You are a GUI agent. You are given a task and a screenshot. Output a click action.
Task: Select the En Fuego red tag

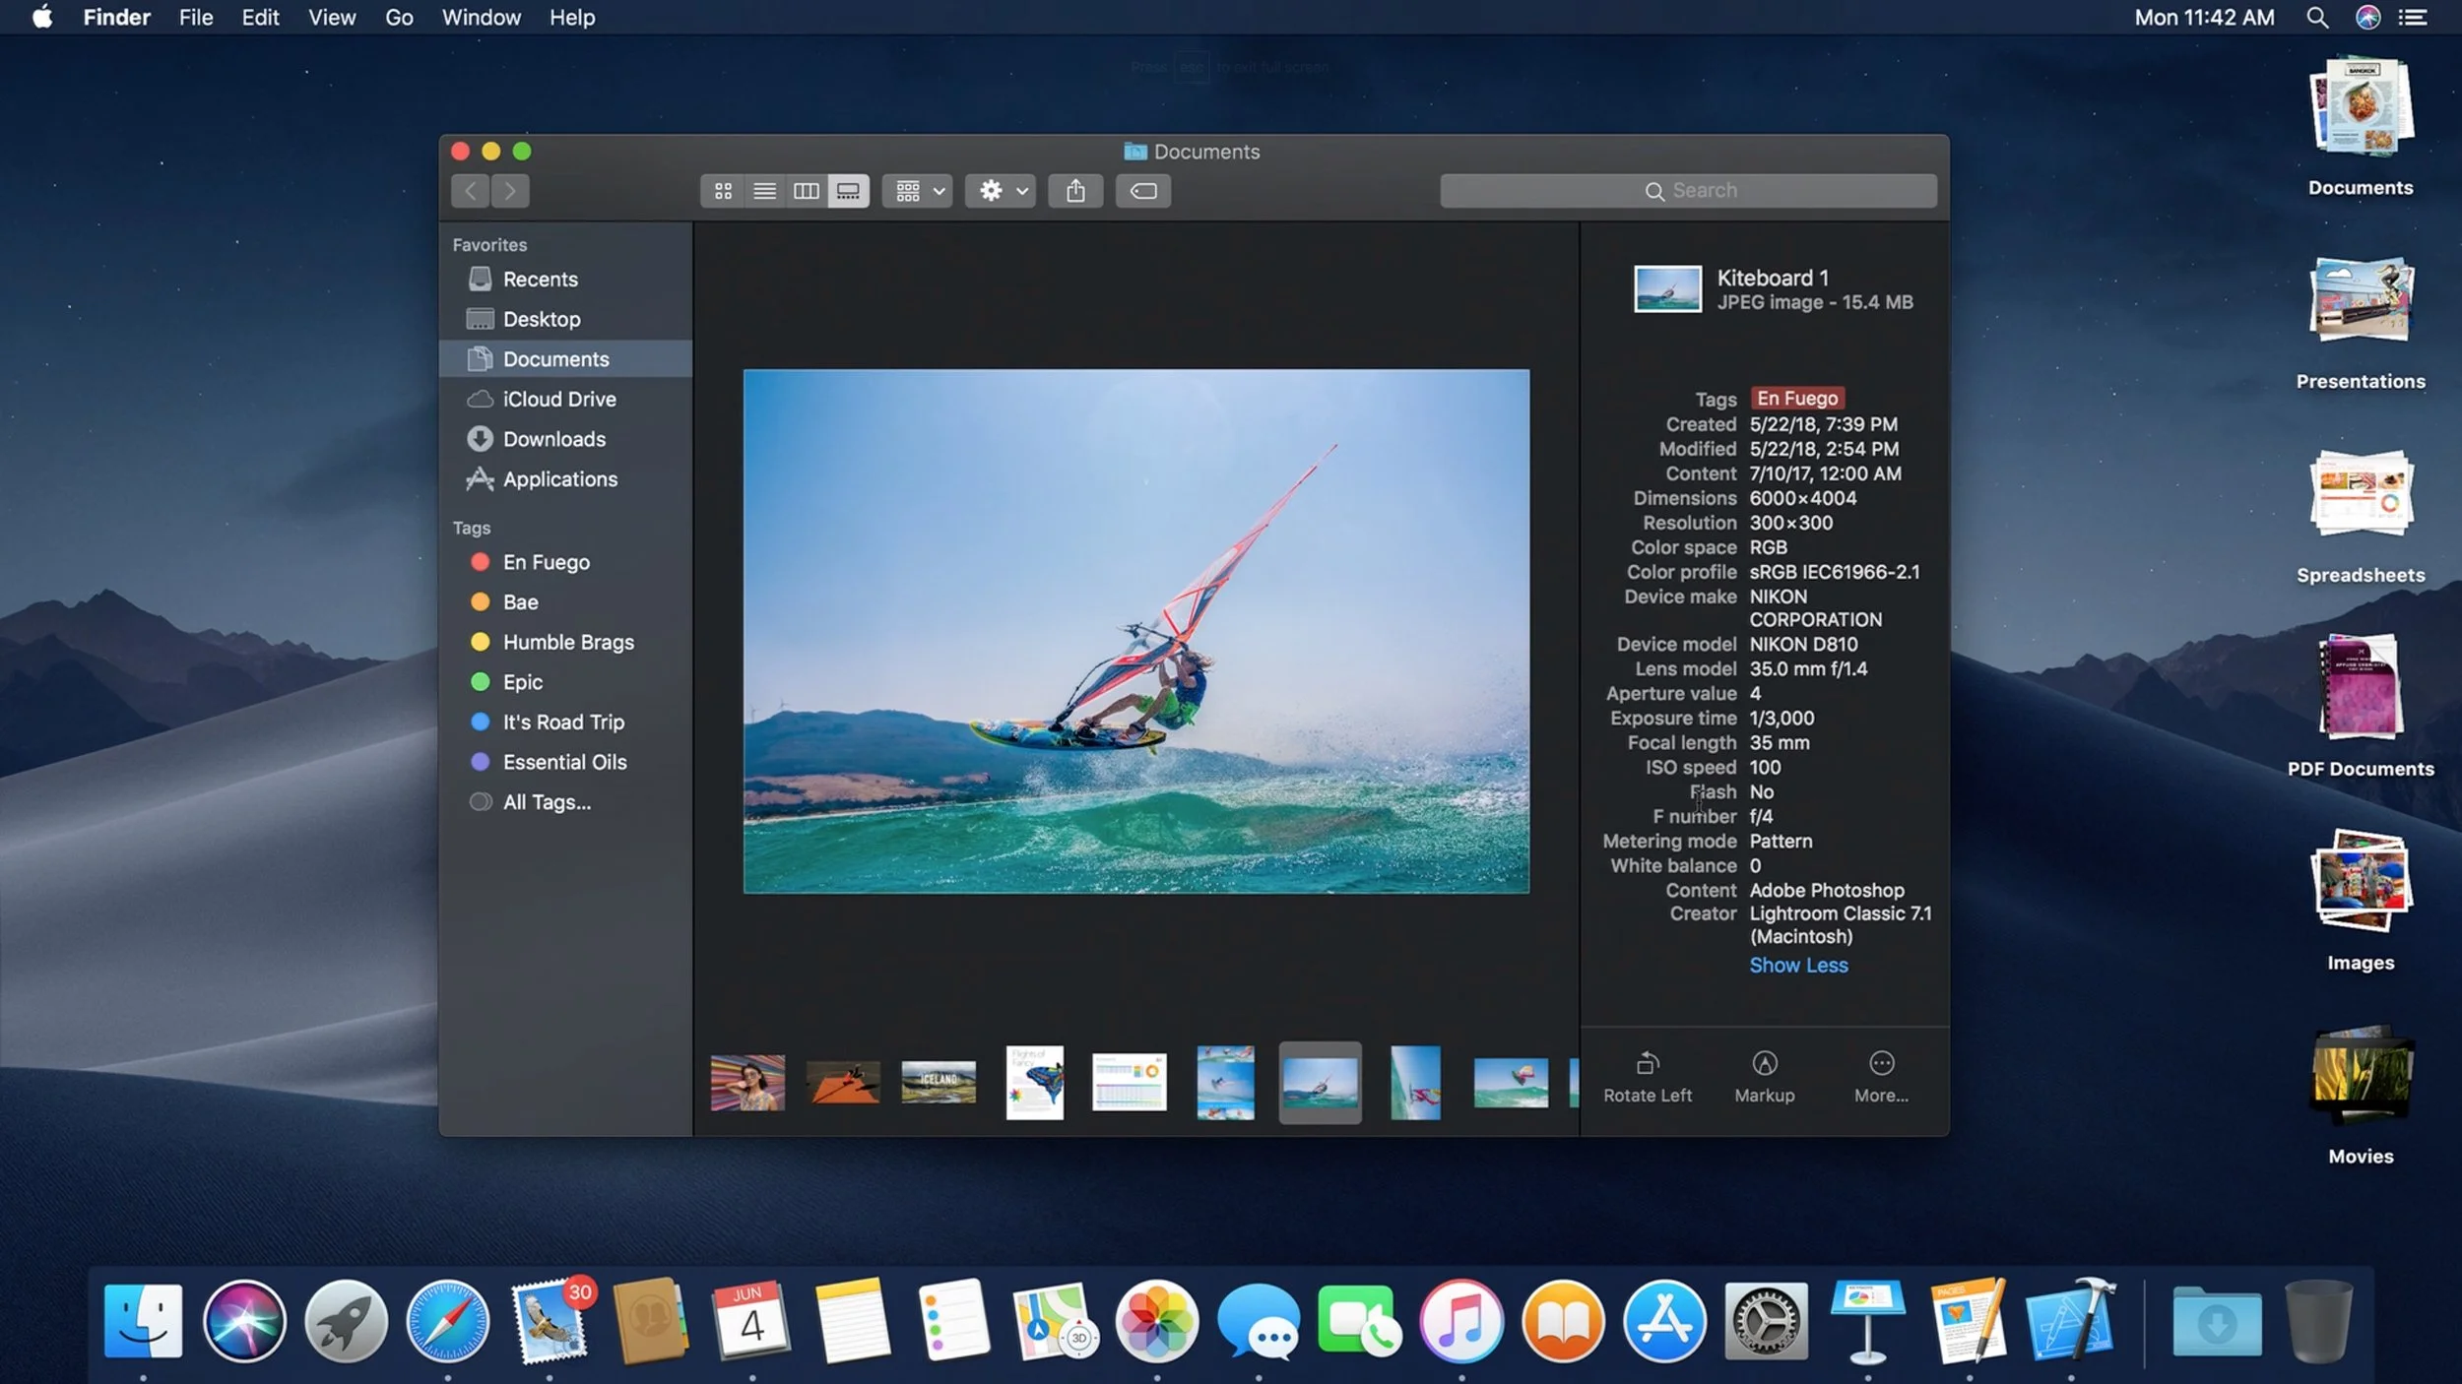[x=546, y=562]
